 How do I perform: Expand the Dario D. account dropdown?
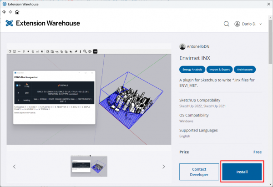[x=260, y=24]
